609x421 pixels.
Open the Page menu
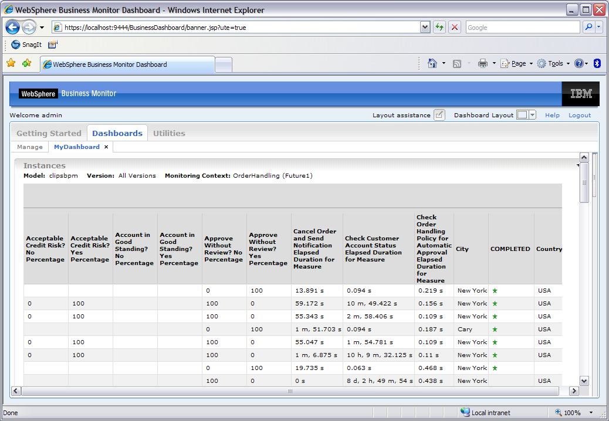[x=516, y=63]
